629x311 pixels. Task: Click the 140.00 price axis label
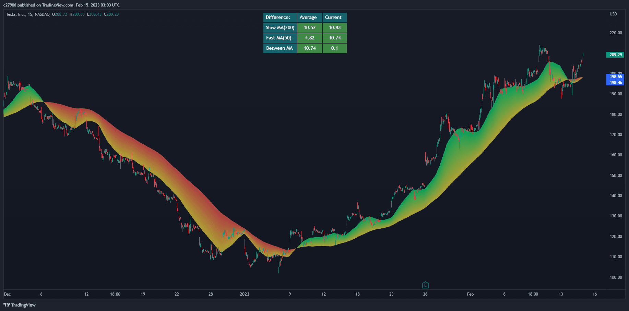coord(616,196)
